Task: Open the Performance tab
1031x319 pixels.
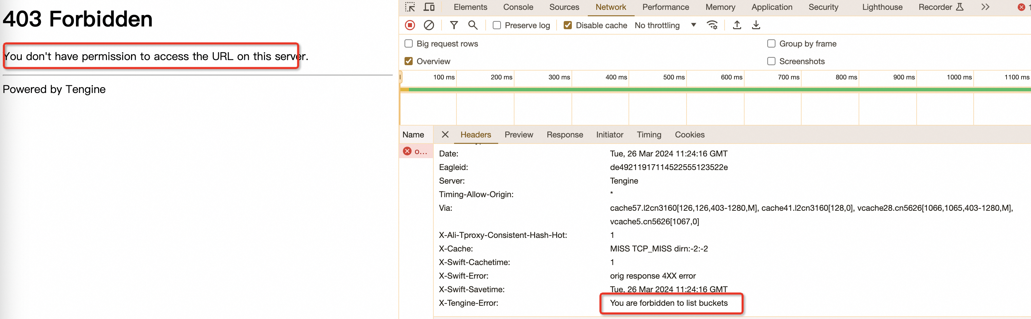Action: (x=666, y=7)
